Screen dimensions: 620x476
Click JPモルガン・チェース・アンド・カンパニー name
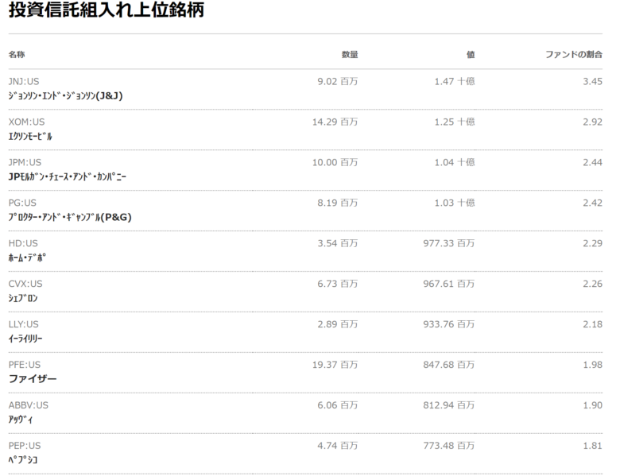tap(68, 176)
